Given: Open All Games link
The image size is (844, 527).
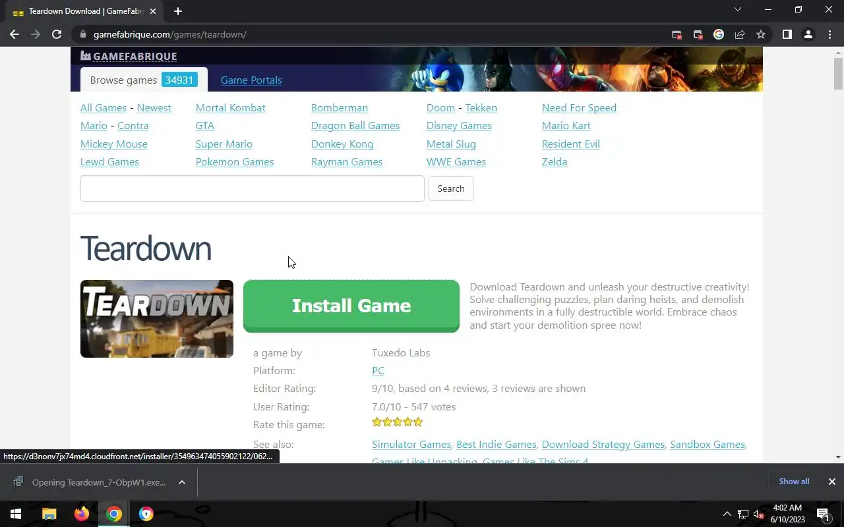Looking at the screenshot, I should (x=104, y=108).
